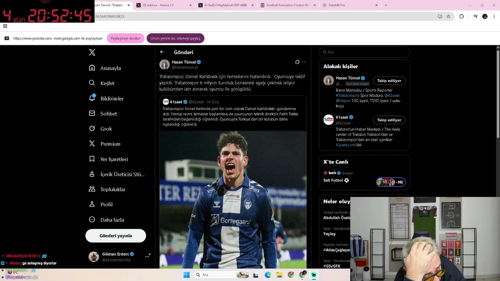Click Hasan Tüncel avatar in the post
This screenshot has height=281, width=500.
click(164, 64)
